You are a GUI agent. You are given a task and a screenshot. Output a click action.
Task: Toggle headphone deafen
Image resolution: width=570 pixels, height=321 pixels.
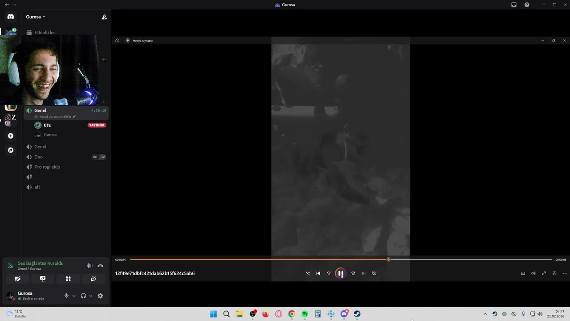coord(83,296)
